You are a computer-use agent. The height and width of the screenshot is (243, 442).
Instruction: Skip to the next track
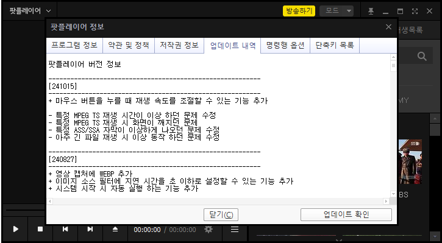pyautogui.click(x=90, y=229)
